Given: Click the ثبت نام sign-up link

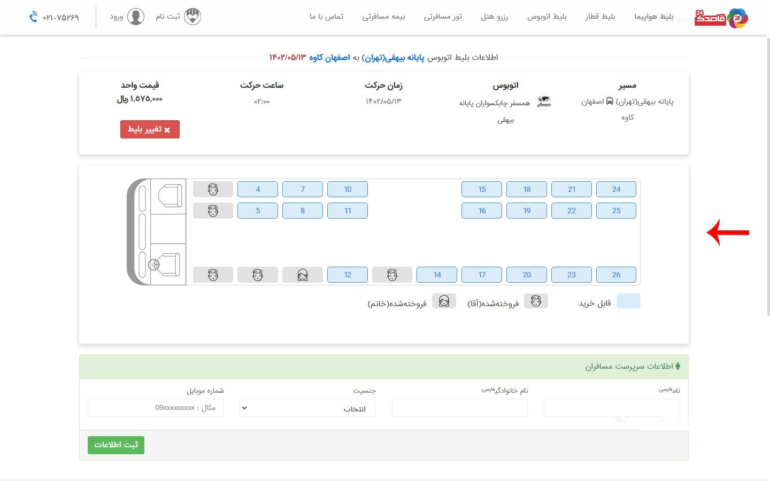Looking at the screenshot, I should pos(167,17).
